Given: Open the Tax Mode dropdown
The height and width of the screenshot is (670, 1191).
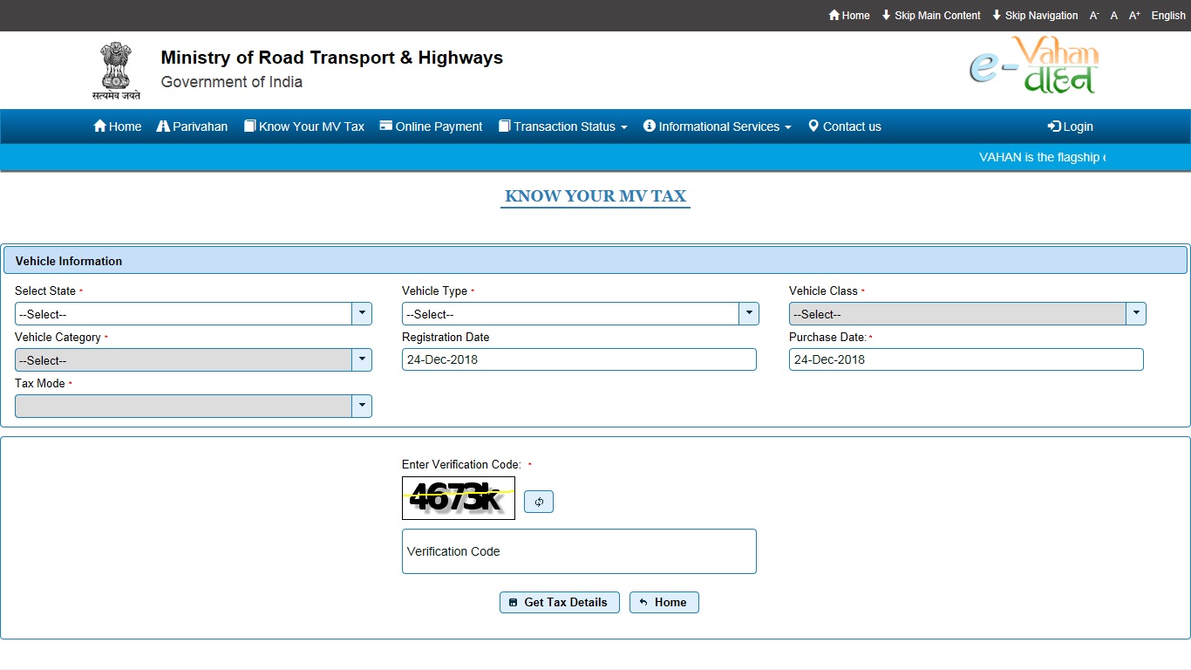Looking at the screenshot, I should click(362, 407).
